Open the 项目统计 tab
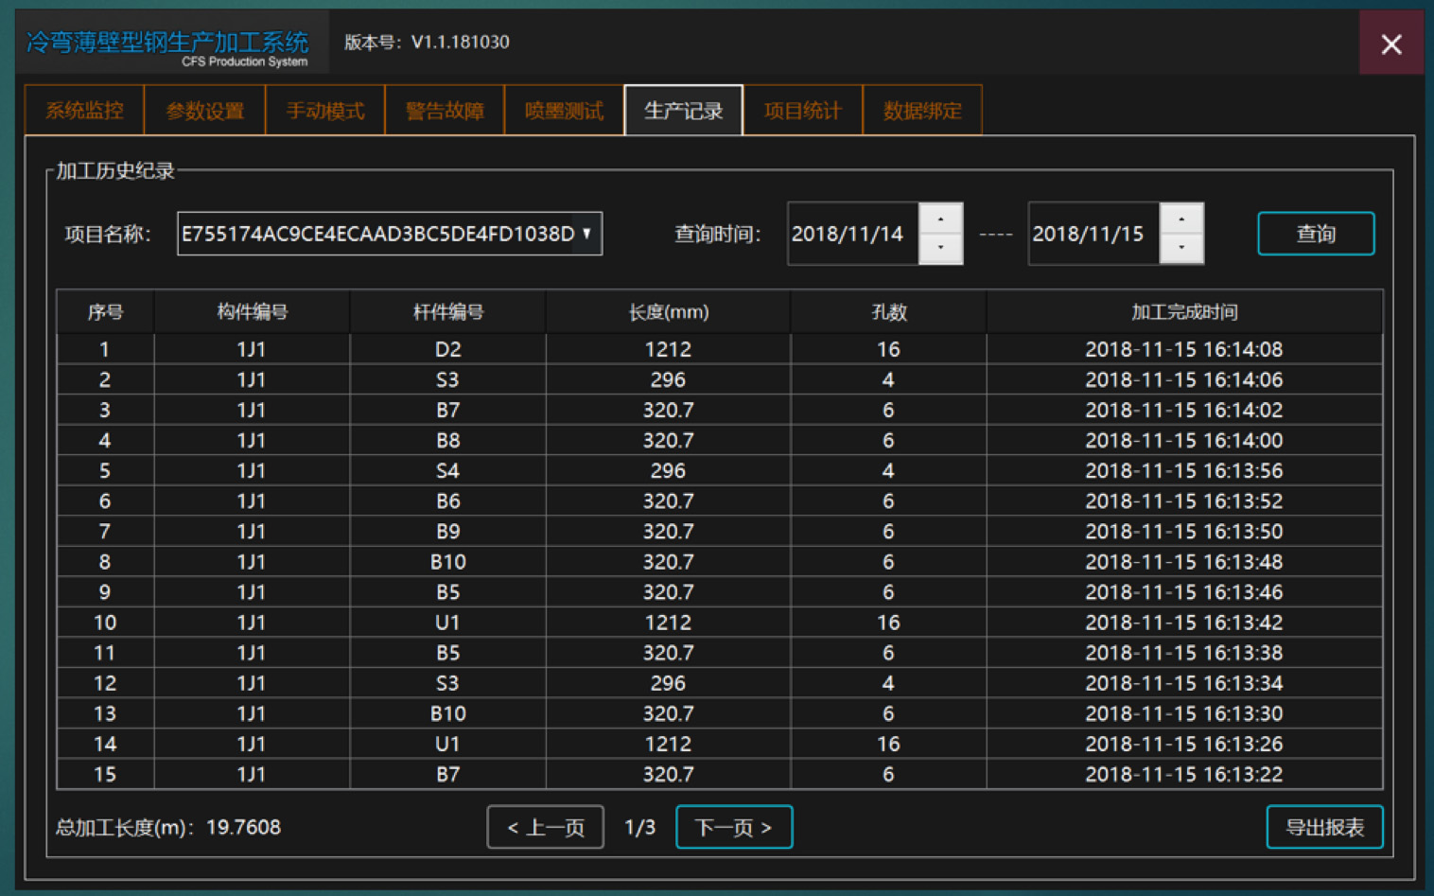The width and height of the screenshot is (1434, 896). 802,111
